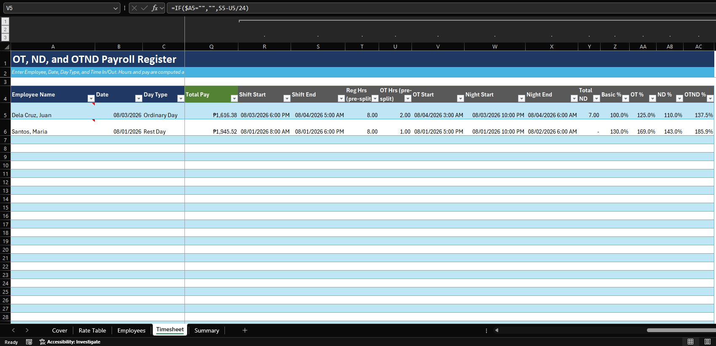Open the Insert Function fx dialog
The width and height of the screenshot is (716, 346).
coord(155,8)
